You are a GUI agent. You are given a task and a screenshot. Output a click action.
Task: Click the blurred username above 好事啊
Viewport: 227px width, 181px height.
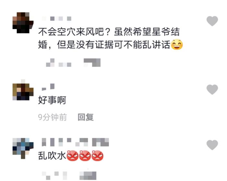click(48, 87)
